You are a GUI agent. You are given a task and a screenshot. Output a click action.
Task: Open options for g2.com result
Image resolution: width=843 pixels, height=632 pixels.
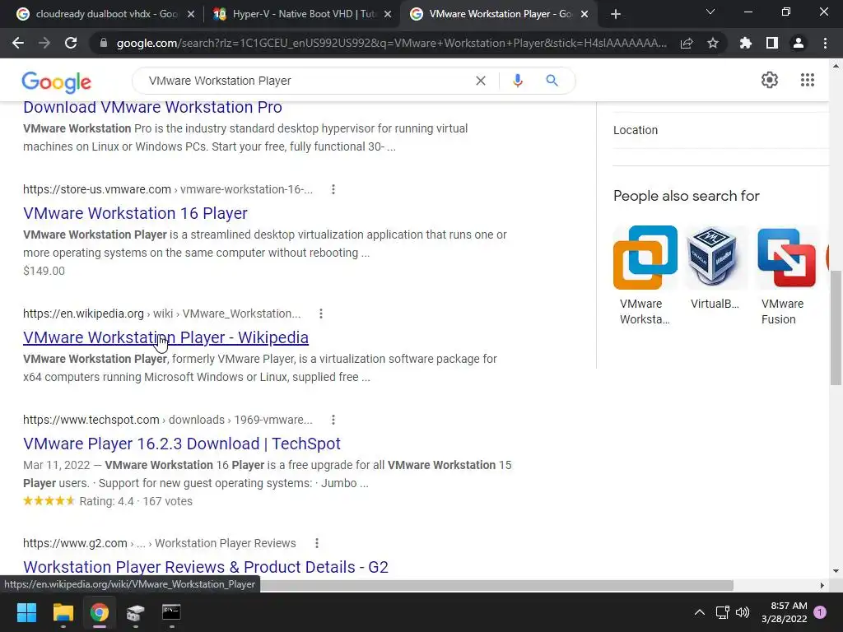coord(317,543)
